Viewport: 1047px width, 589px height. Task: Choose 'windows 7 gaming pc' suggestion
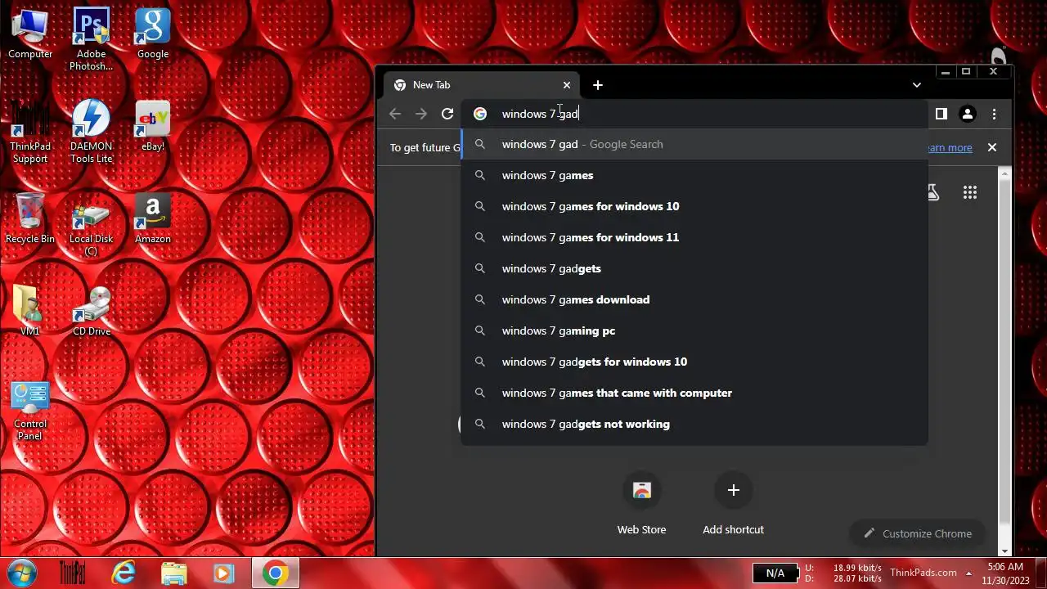[694, 330]
